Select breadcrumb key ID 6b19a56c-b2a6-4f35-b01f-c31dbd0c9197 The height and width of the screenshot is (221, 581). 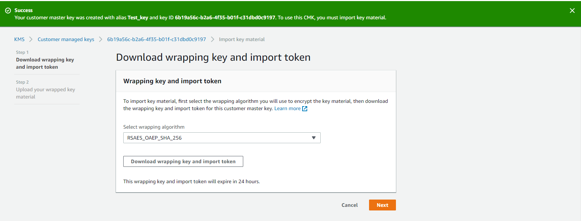(x=156, y=39)
